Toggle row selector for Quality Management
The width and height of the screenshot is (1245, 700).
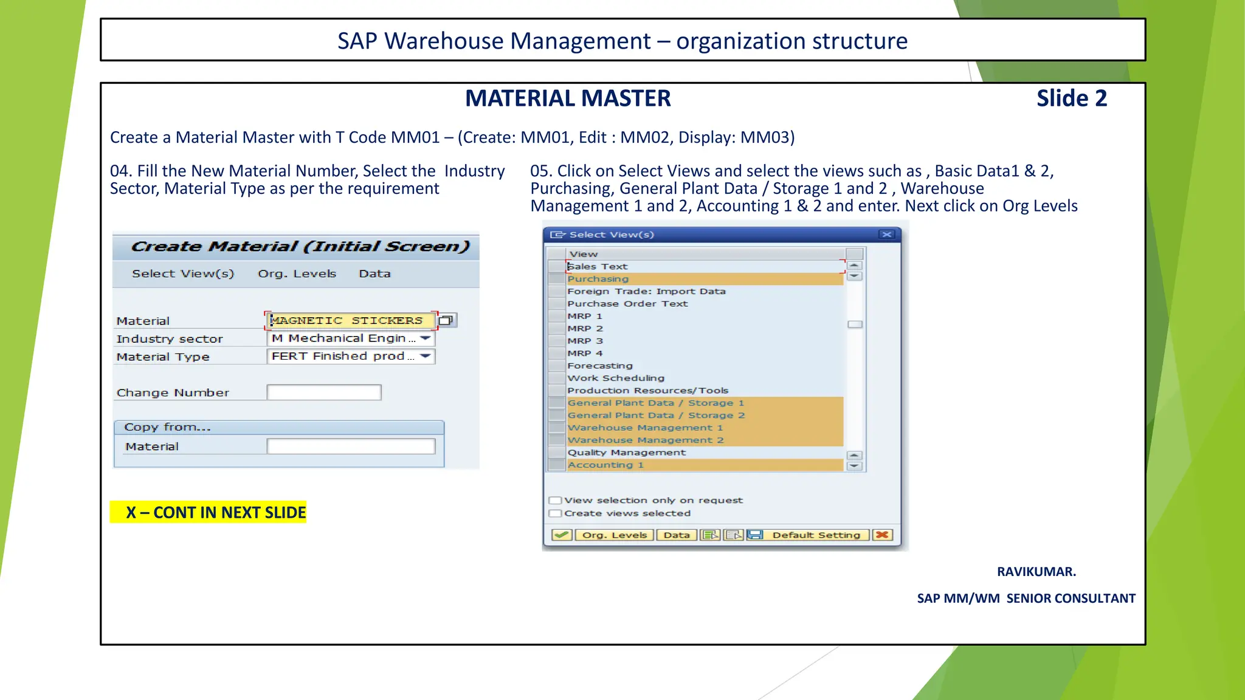[556, 453]
